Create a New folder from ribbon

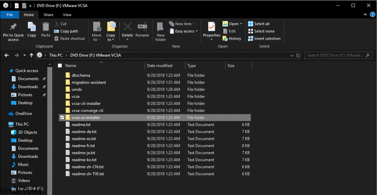[x=161, y=32]
